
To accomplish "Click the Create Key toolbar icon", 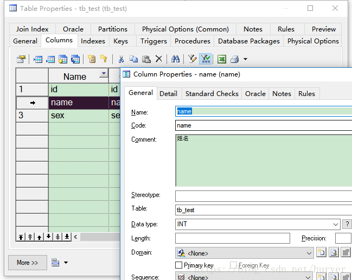I will (104, 59).
